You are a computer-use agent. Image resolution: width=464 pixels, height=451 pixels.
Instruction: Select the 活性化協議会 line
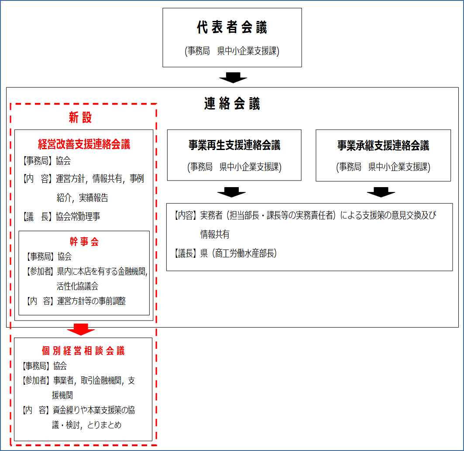[x=78, y=286]
